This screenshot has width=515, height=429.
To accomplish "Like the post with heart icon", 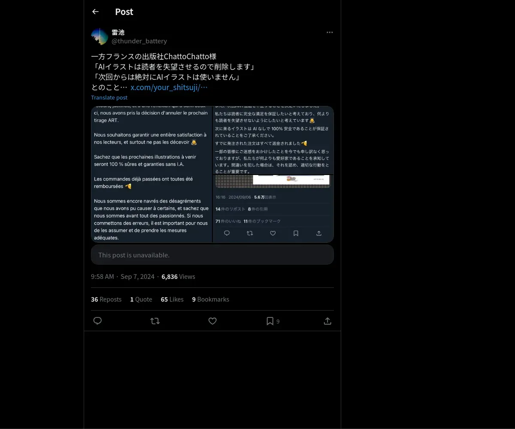I will (x=212, y=321).
